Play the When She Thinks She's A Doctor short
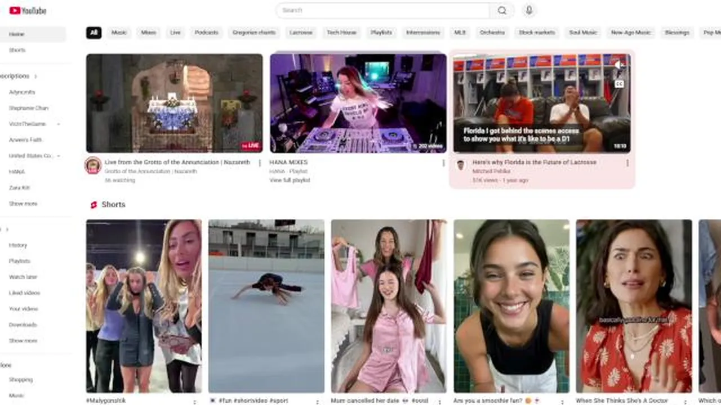 click(x=634, y=306)
